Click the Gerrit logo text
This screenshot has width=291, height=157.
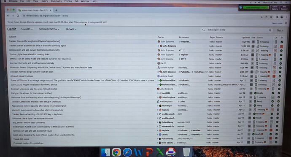pos(12,29)
